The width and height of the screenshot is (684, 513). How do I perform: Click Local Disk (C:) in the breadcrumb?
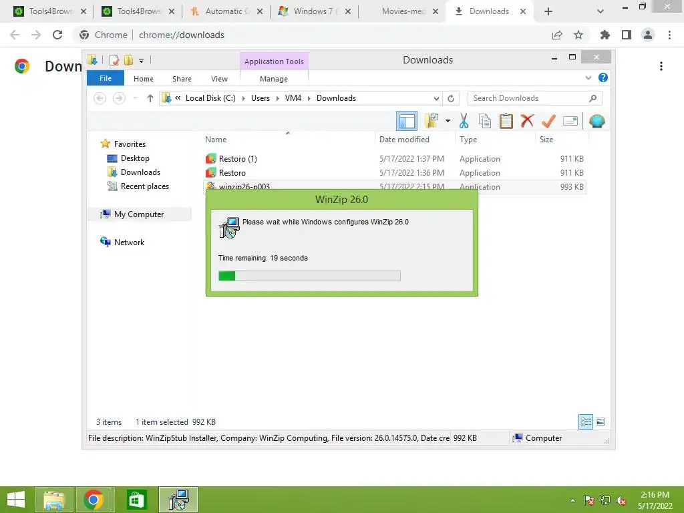click(x=210, y=98)
